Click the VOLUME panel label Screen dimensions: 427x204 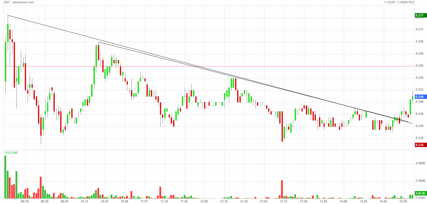point(11,153)
